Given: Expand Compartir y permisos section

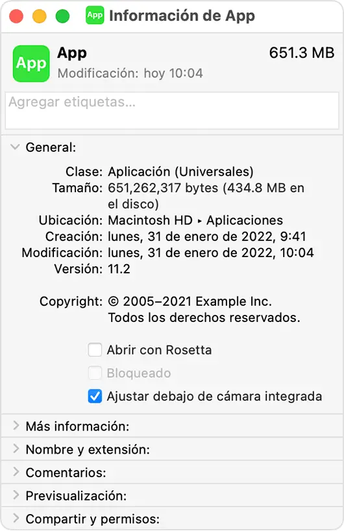Looking at the screenshot, I should (x=16, y=519).
